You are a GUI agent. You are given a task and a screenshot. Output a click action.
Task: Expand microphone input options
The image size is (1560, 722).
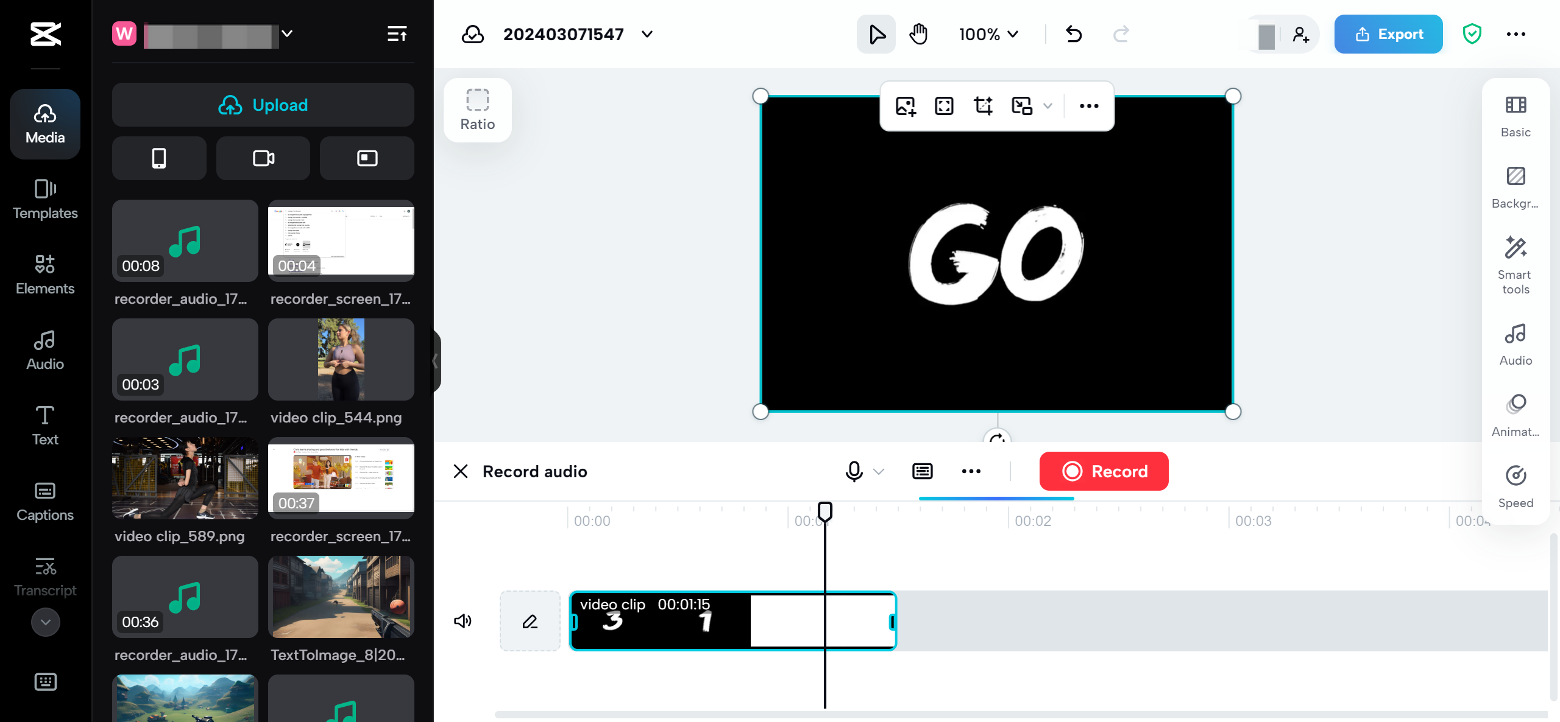pos(879,471)
